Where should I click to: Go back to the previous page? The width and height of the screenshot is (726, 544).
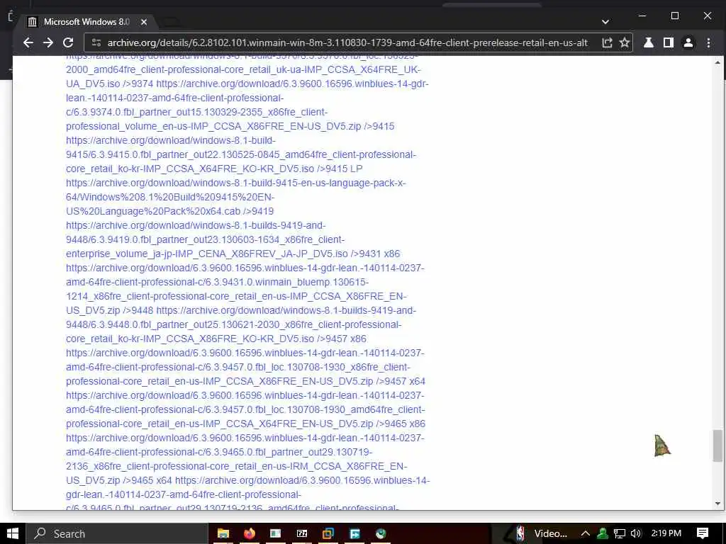[28, 43]
